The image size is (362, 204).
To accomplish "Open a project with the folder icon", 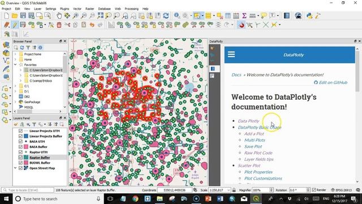I will pyautogui.click(x=15, y=16).
